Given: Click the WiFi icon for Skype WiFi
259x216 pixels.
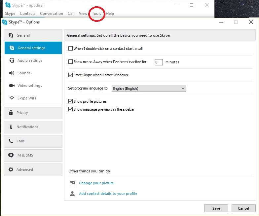Looking at the screenshot, I should tap(12, 98).
